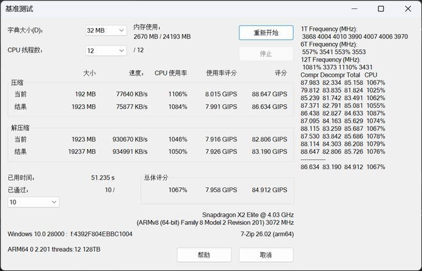Open the passes dropdown showing 10
Image resolution: width=422 pixels, height=271 pixels.
(x=33, y=202)
